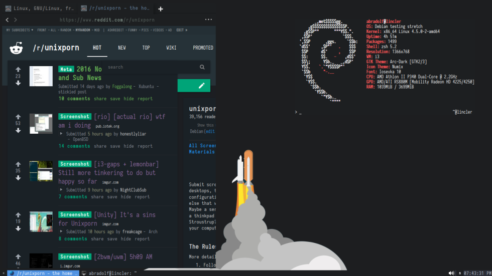Click the Meta flair tag
The image size is (492, 276).
click(66, 70)
